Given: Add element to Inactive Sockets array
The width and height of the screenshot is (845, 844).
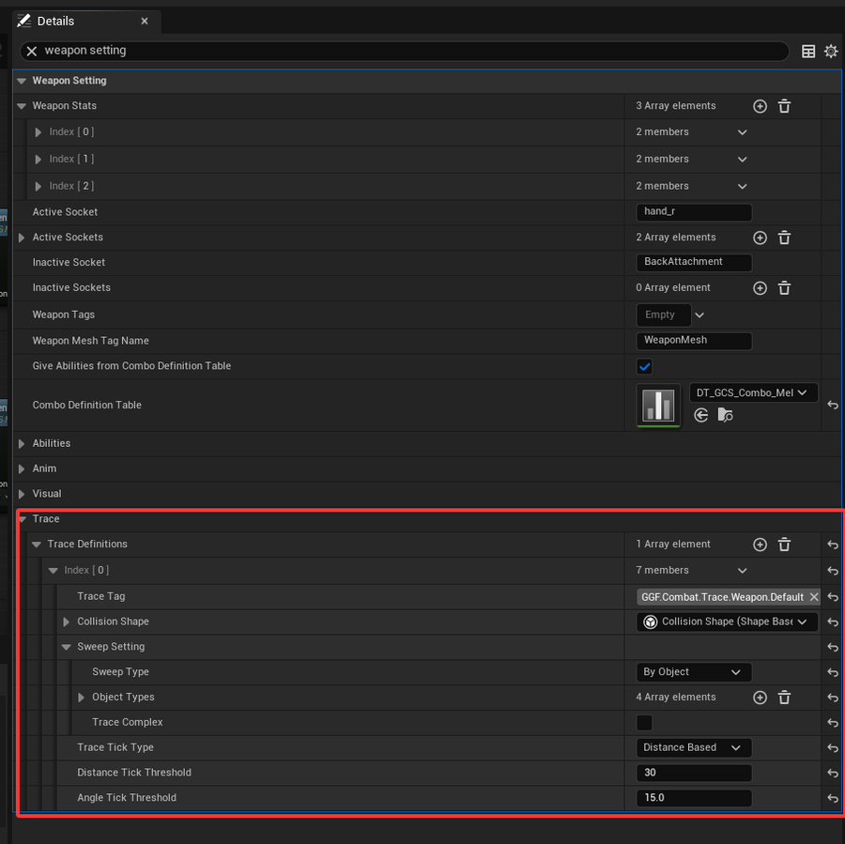Looking at the screenshot, I should tap(760, 288).
